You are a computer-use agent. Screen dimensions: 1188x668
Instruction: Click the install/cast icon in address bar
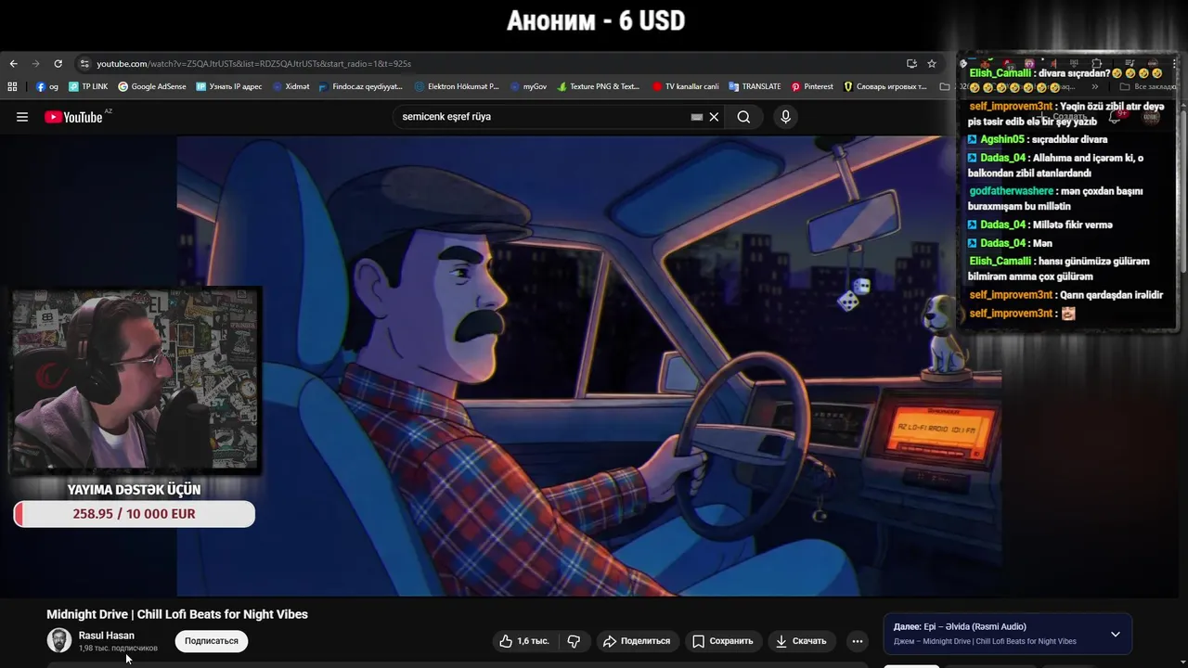coord(911,64)
